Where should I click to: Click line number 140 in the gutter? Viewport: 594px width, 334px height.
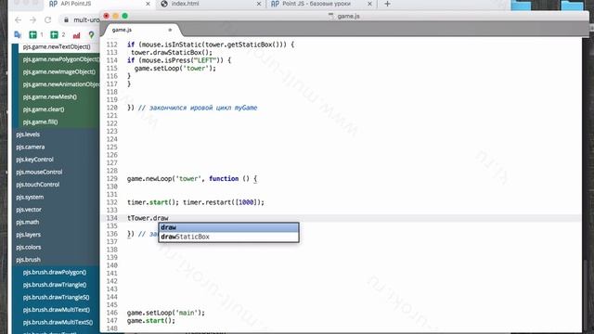[x=111, y=265]
